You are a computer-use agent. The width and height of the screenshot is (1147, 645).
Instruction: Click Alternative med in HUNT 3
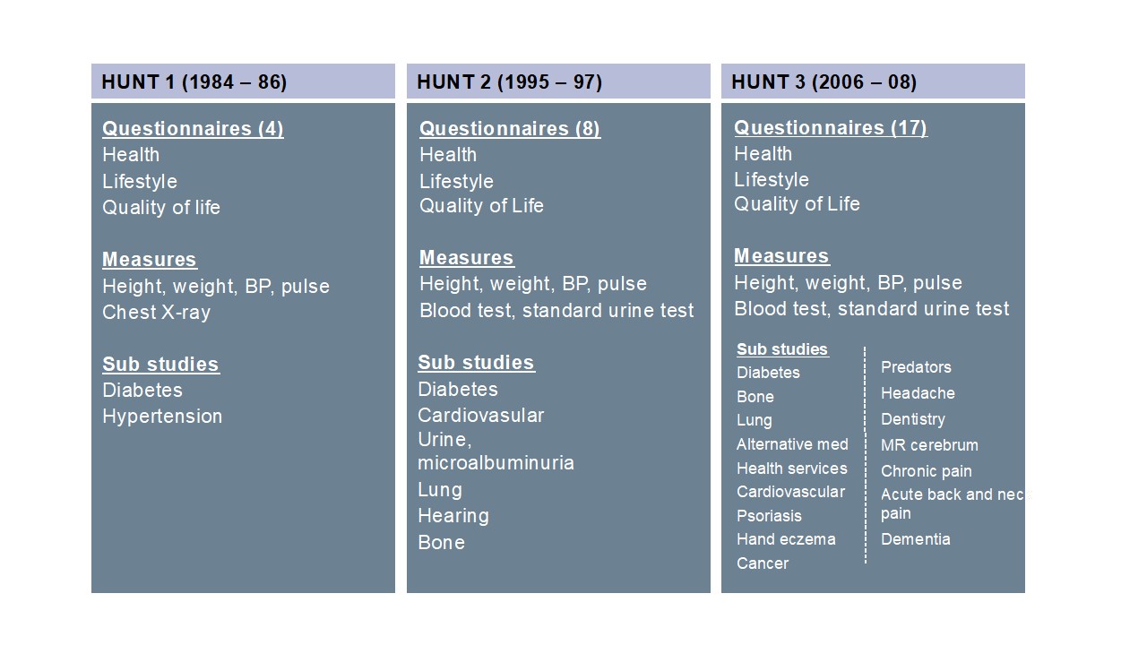point(792,444)
